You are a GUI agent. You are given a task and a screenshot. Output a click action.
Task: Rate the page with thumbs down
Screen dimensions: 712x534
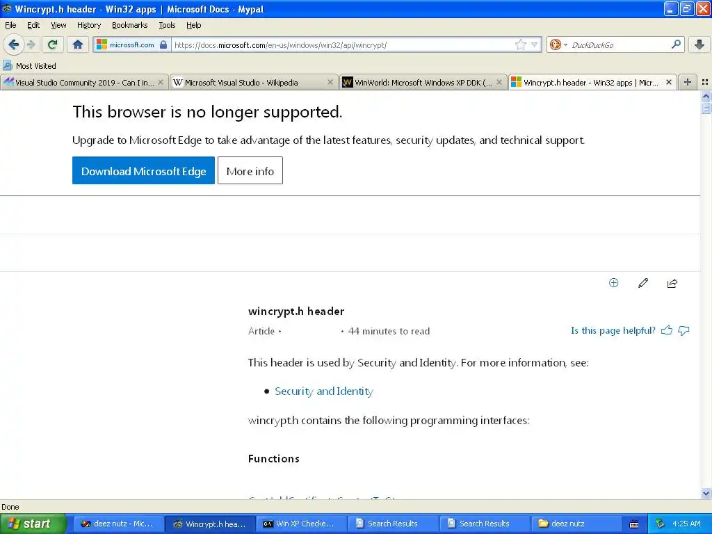(x=683, y=330)
